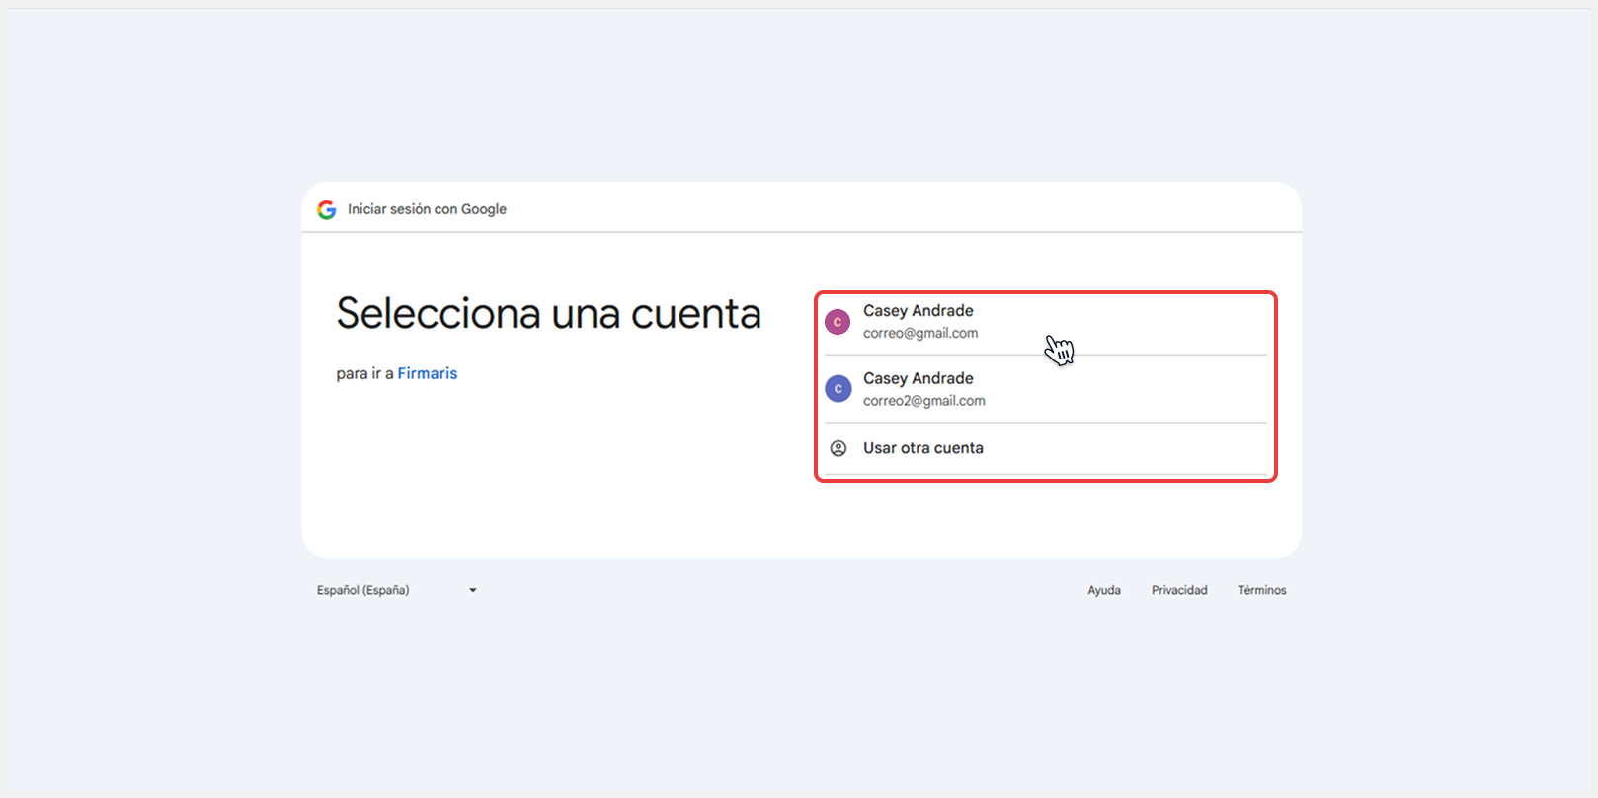Click the "para ir a" text
Screen dimensions: 1598x798
click(x=364, y=373)
